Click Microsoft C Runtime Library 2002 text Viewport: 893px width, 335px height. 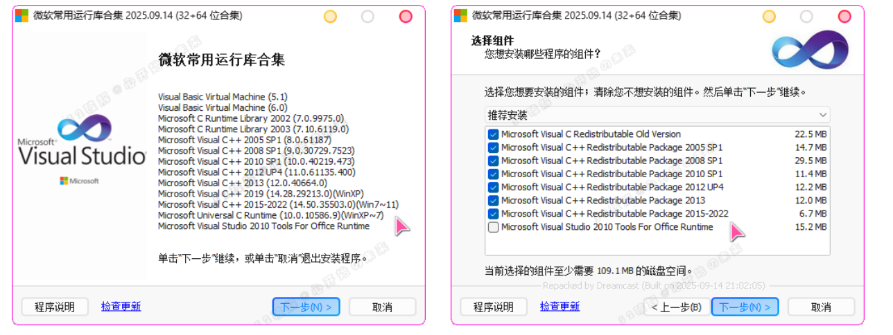click(251, 118)
